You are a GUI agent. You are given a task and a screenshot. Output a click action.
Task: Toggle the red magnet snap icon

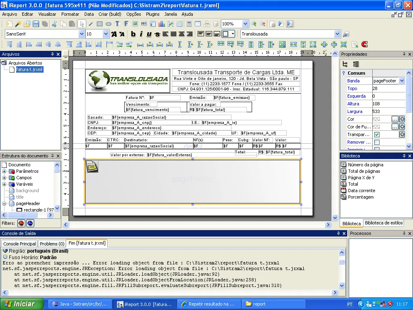pos(365,44)
